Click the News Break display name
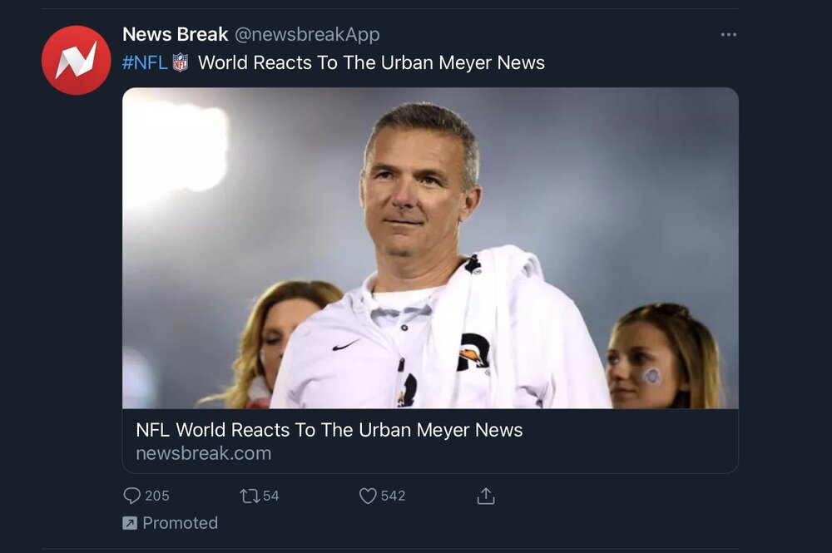Screen dimensions: 832x553 175,34
